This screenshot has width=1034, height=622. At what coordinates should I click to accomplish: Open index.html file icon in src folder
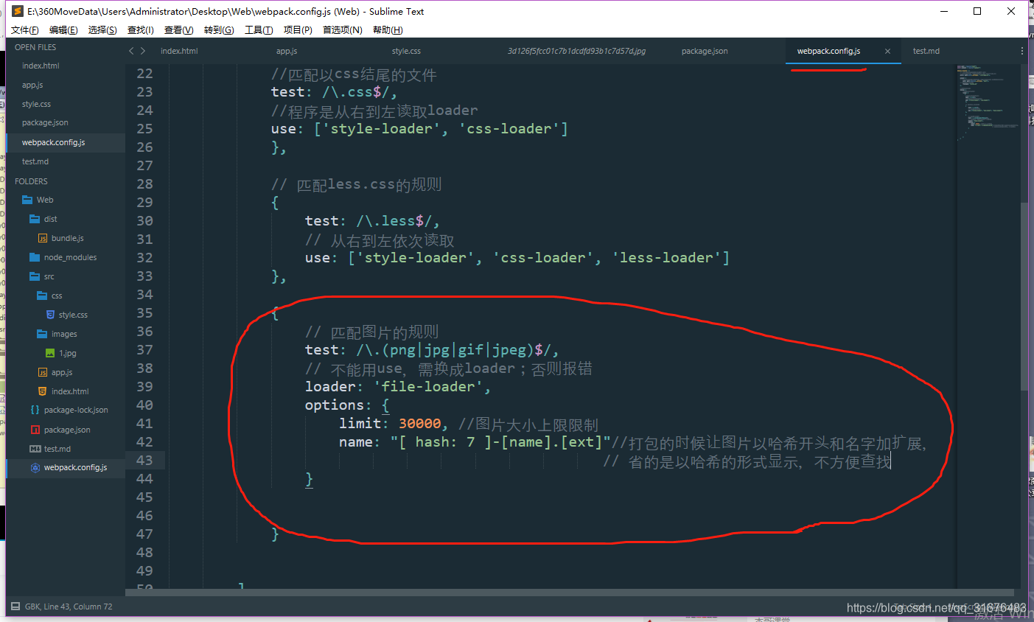pos(43,391)
